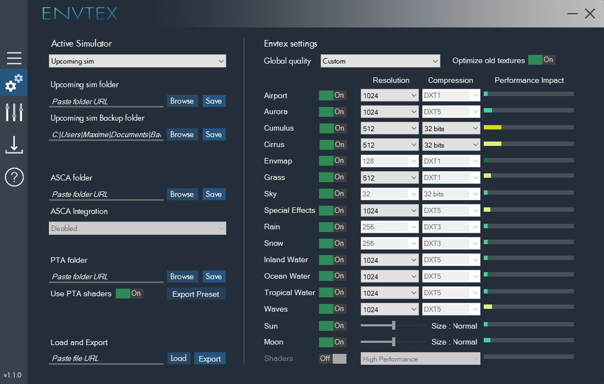Expand the Waves resolution dropdown
The image size is (604, 384).
389,309
